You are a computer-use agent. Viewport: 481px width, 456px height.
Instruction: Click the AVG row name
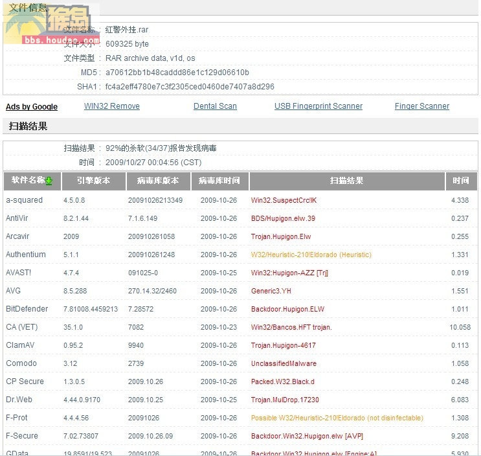13,291
